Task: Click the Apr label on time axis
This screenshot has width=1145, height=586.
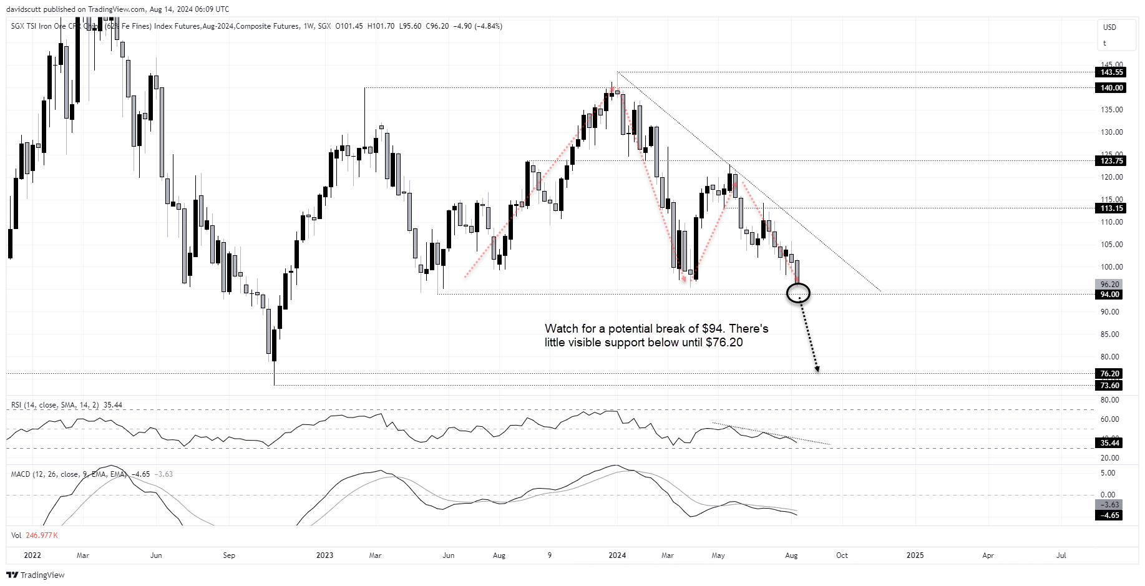Action: [988, 555]
